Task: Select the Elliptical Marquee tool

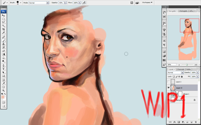Action: click(3, 19)
